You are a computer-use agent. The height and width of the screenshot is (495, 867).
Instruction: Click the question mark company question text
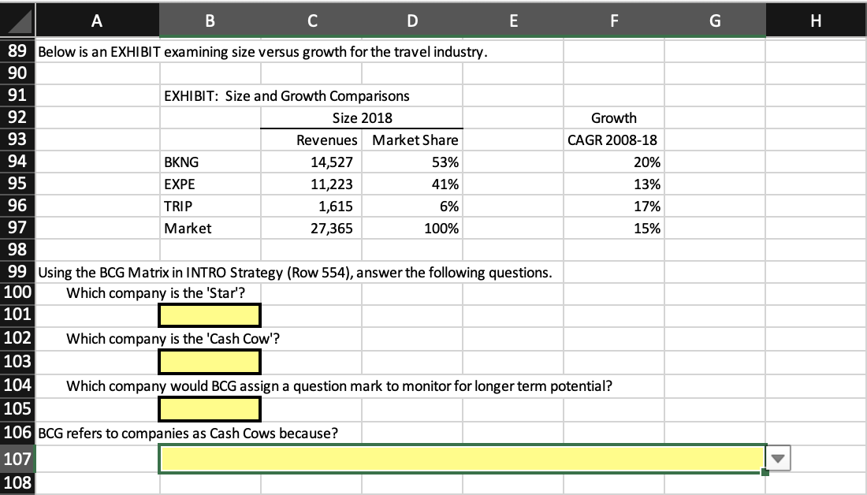pyautogui.click(x=339, y=385)
